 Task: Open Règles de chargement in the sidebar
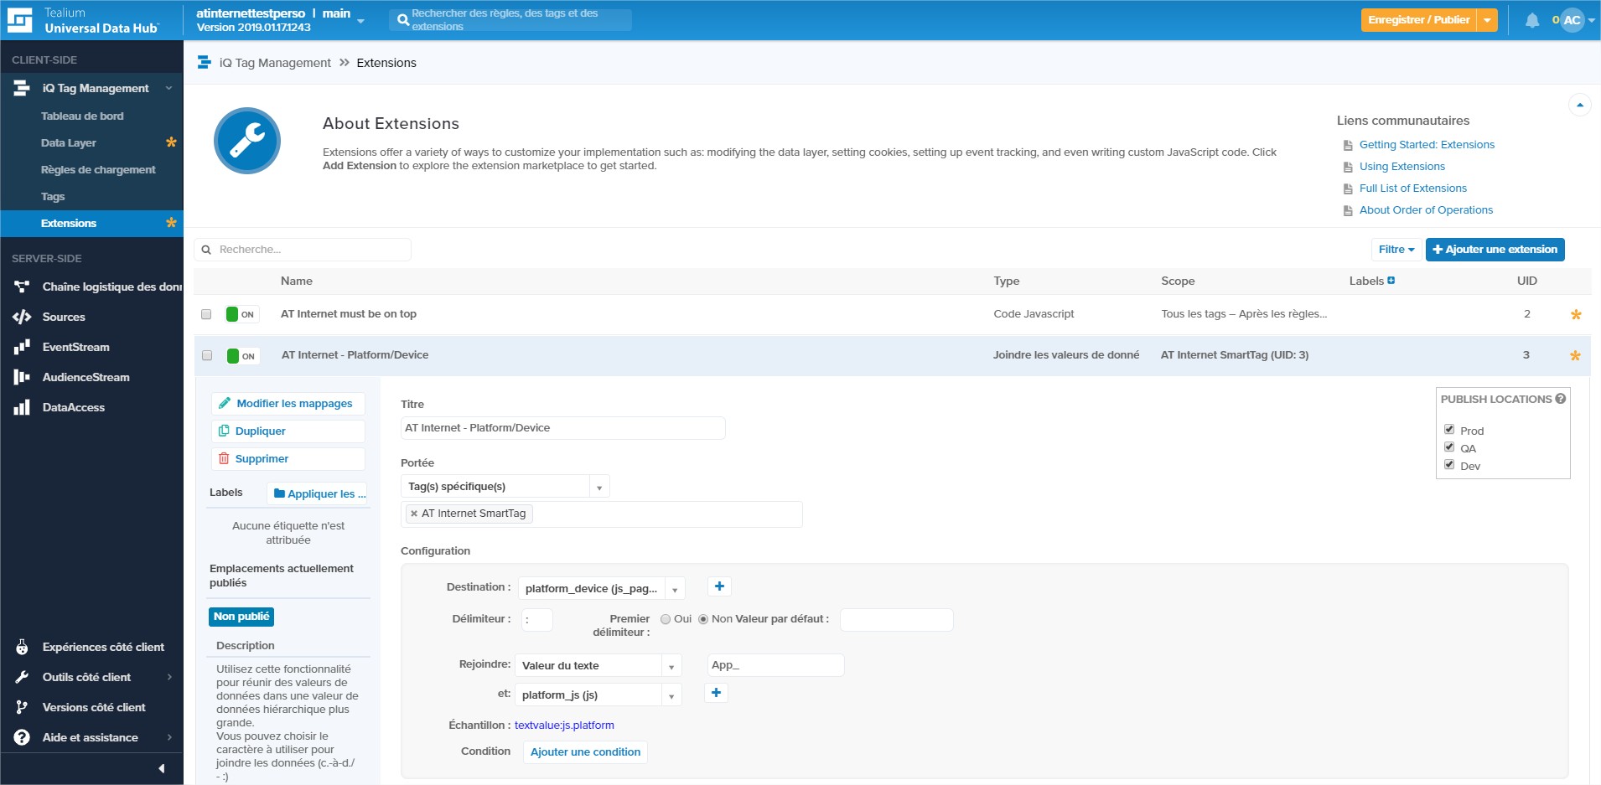(98, 170)
